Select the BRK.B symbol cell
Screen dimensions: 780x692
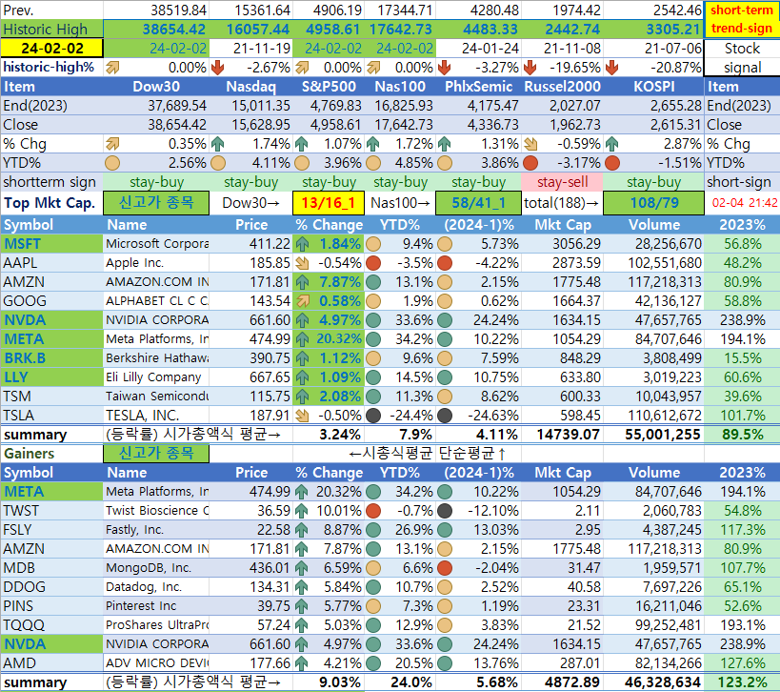[x=51, y=358]
